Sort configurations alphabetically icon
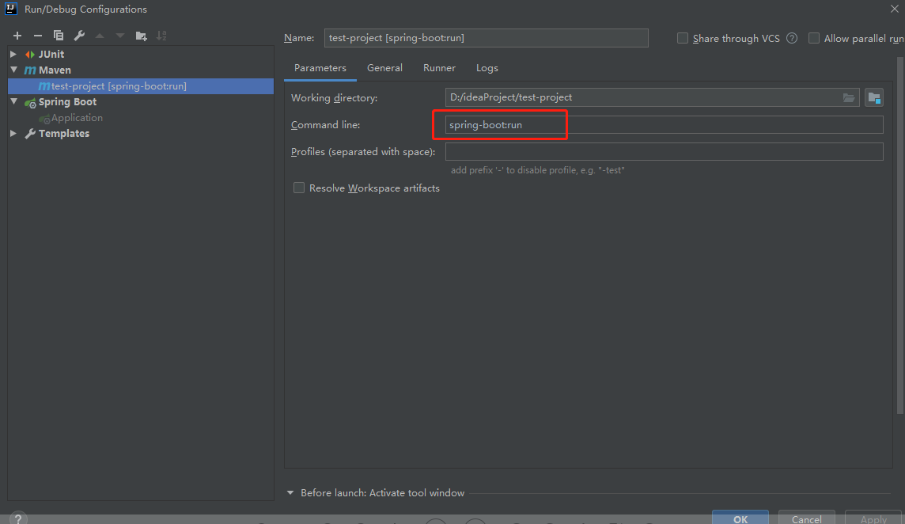 click(x=161, y=36)
